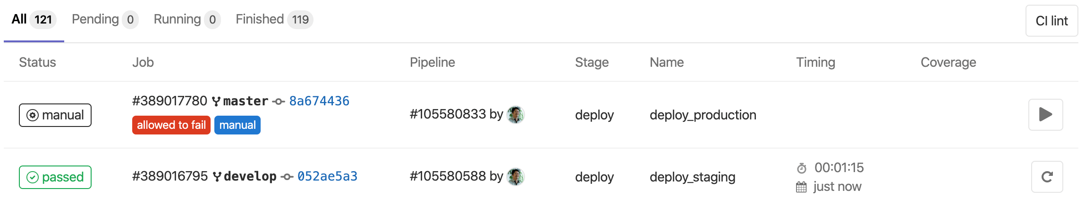Image resolution: width=1085 pixels, height=205 pixels.
Task: Open the manual status badge
Action: coord(55,115)
